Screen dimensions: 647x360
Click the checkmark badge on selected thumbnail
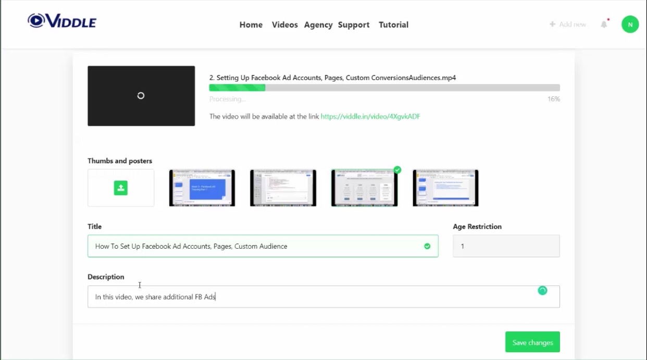click(397, 170)
